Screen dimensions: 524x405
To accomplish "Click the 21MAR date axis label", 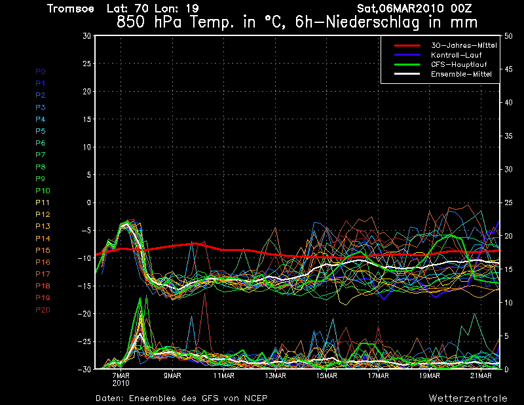I will tap(481, 376).
